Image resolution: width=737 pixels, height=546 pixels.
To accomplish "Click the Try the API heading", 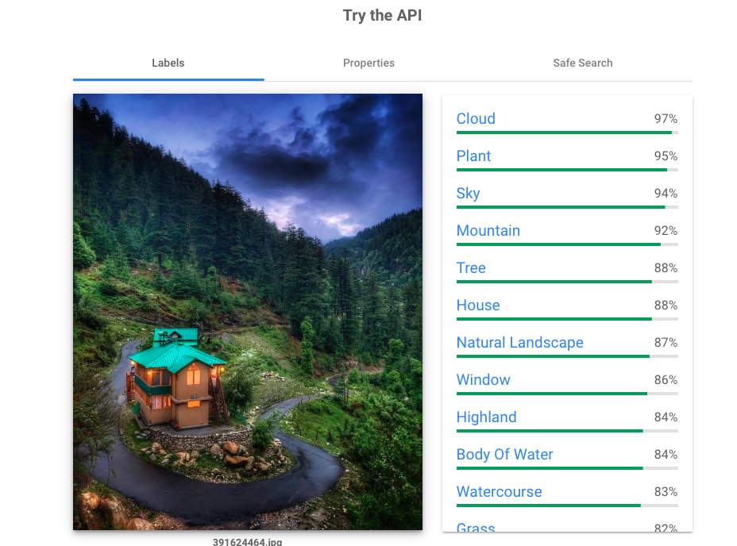I will point(382,16).
